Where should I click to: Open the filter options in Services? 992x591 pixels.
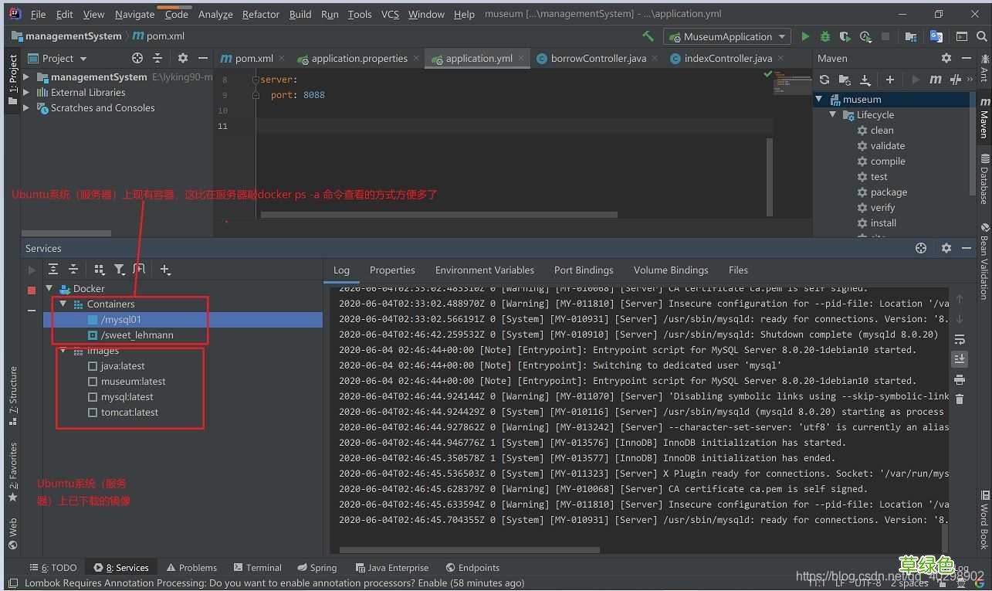tap(120, 270)
